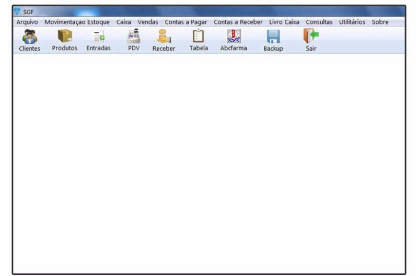
Task: Open the Consultas menu
Action: pyautogui.click(x=319, y=22)
